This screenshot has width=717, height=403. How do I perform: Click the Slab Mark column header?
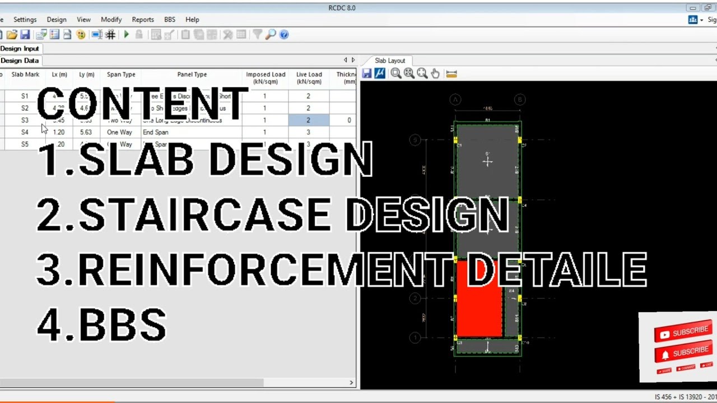click(25, 78)
